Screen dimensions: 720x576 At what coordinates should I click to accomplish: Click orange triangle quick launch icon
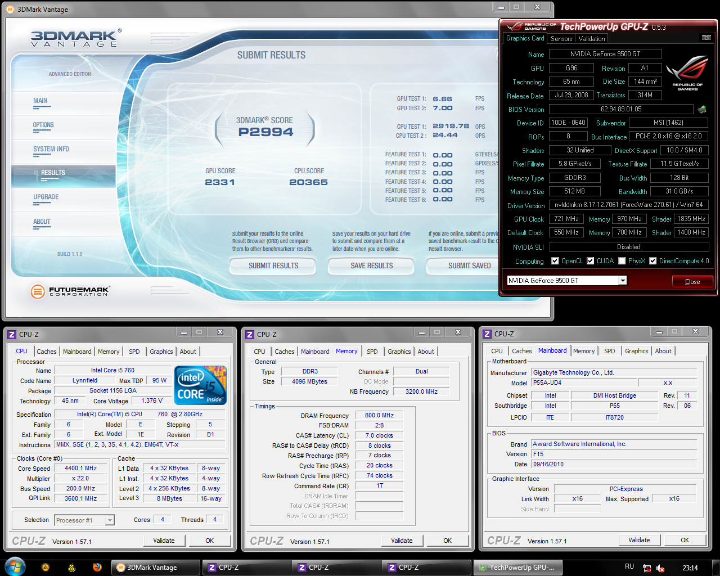(46, 568)
